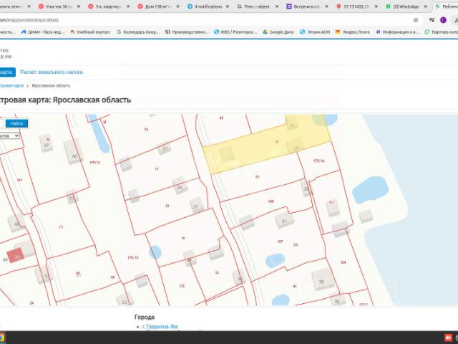Open the purple profile avatar
Screen dimensions: 458x344
(x=443, y=20)
